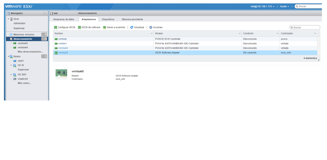327x160 pixels.
Task: Click the vmhba1 adapter card icon
Action: (56, 44)
